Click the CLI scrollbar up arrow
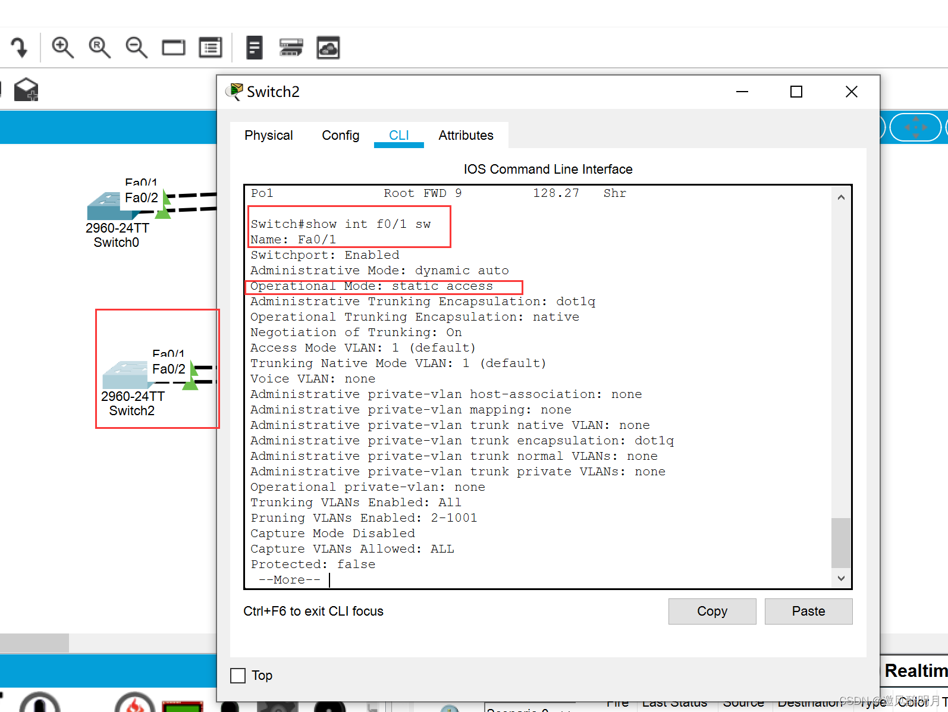This screenshot has width=948, height=712. (841, 197)
